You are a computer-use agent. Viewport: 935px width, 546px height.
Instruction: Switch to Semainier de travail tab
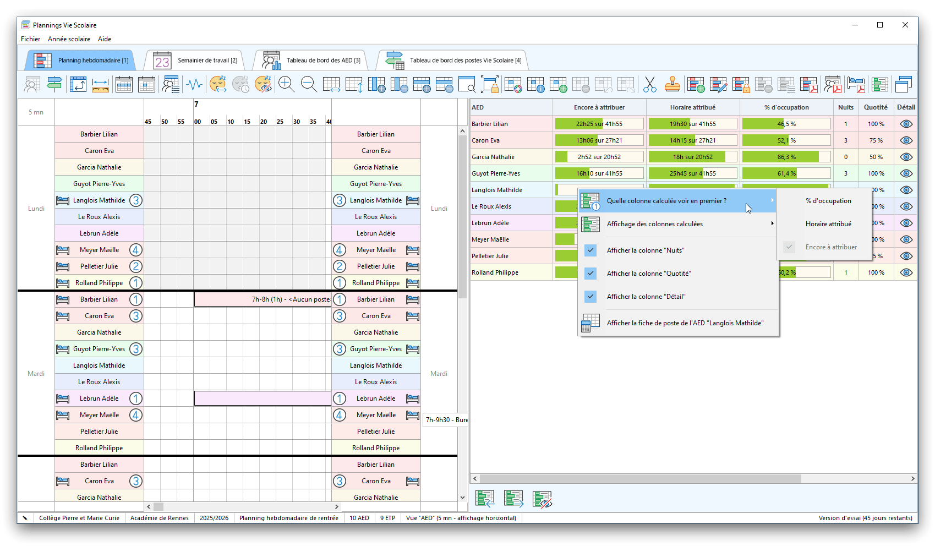(x=196, y=61)
